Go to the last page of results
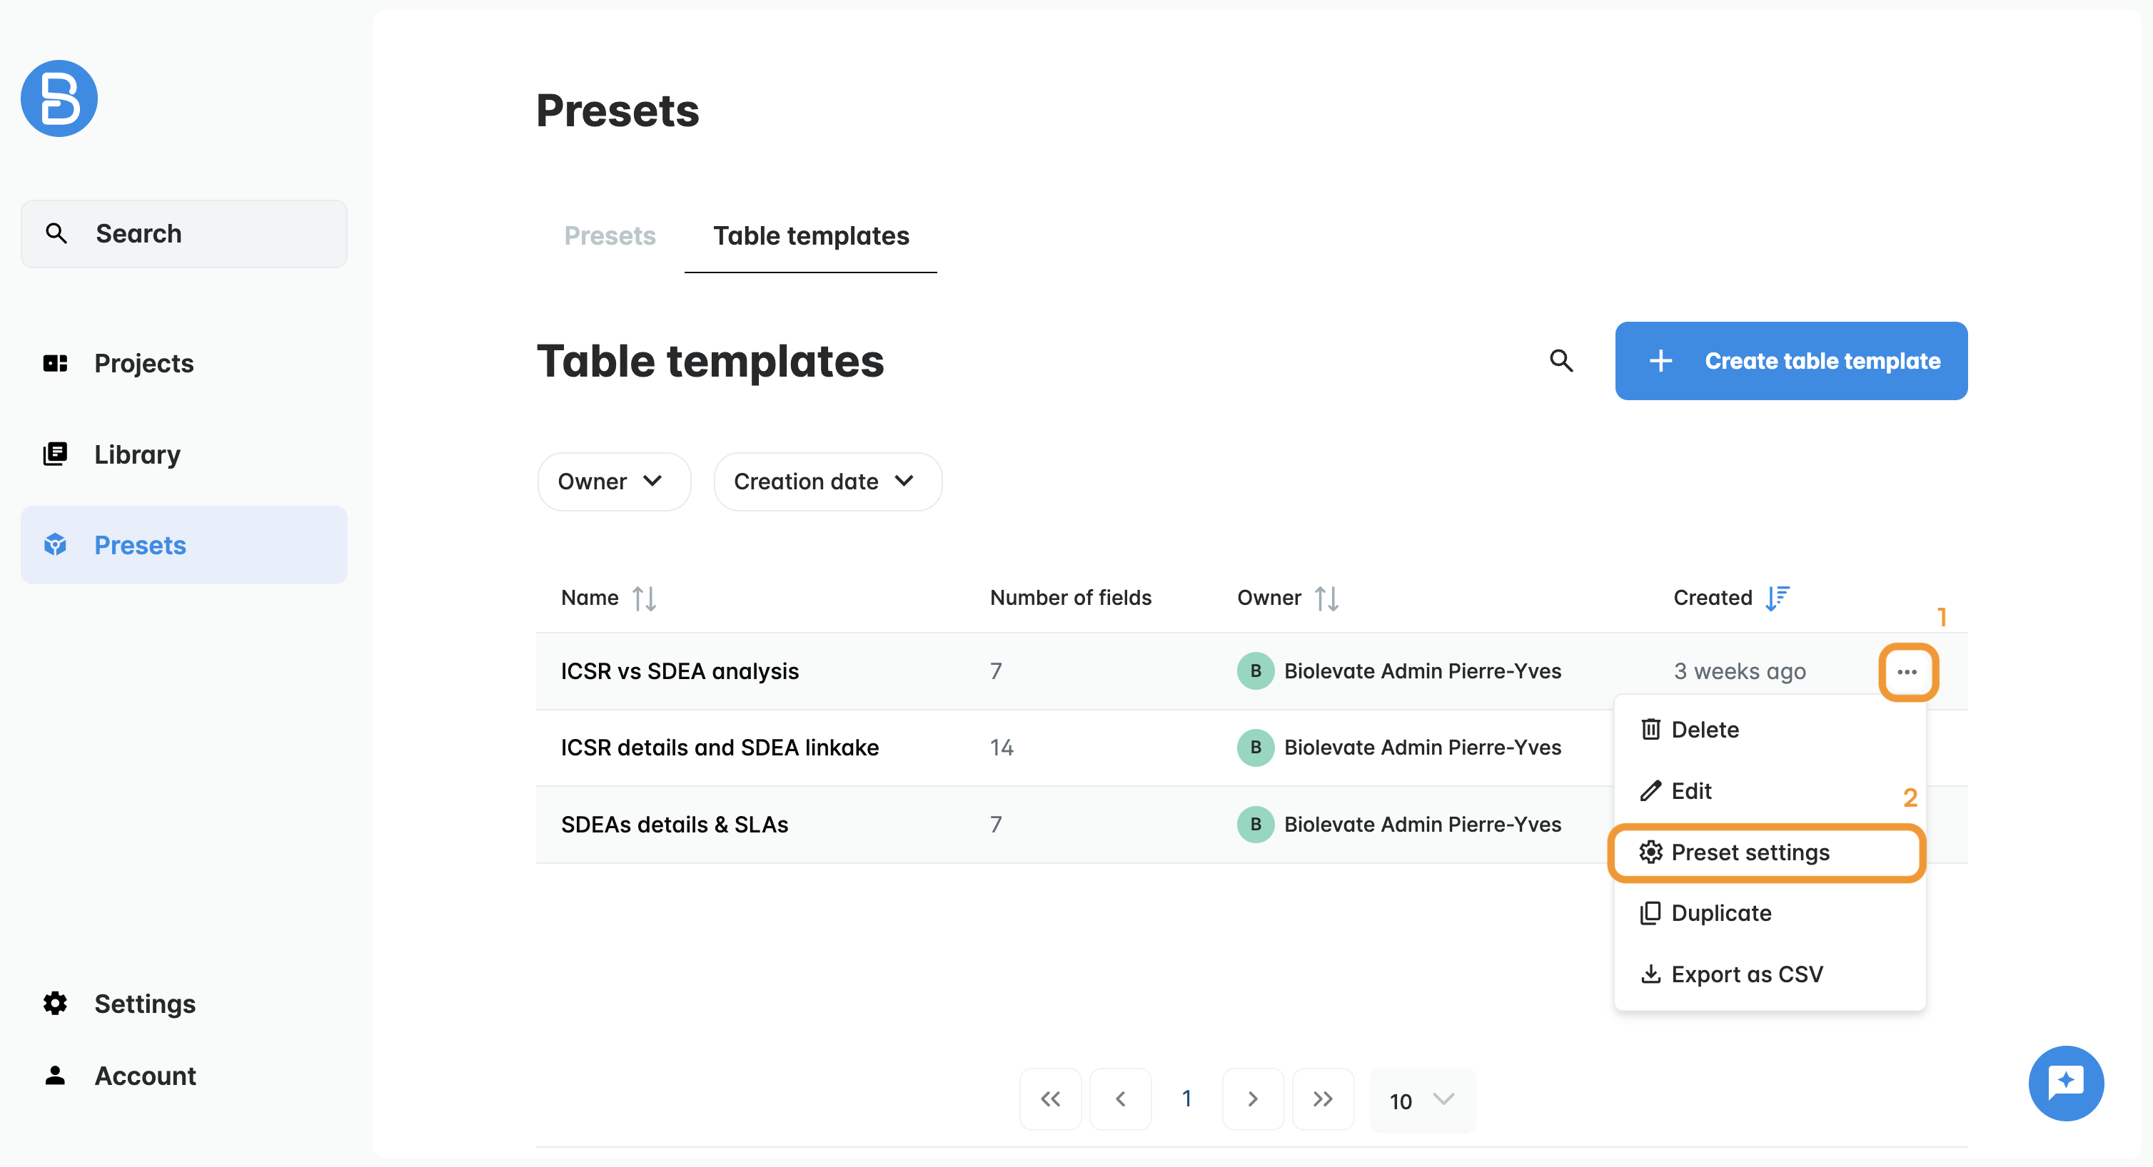2153x1167 pixels. click(x=1322, y=1099)
